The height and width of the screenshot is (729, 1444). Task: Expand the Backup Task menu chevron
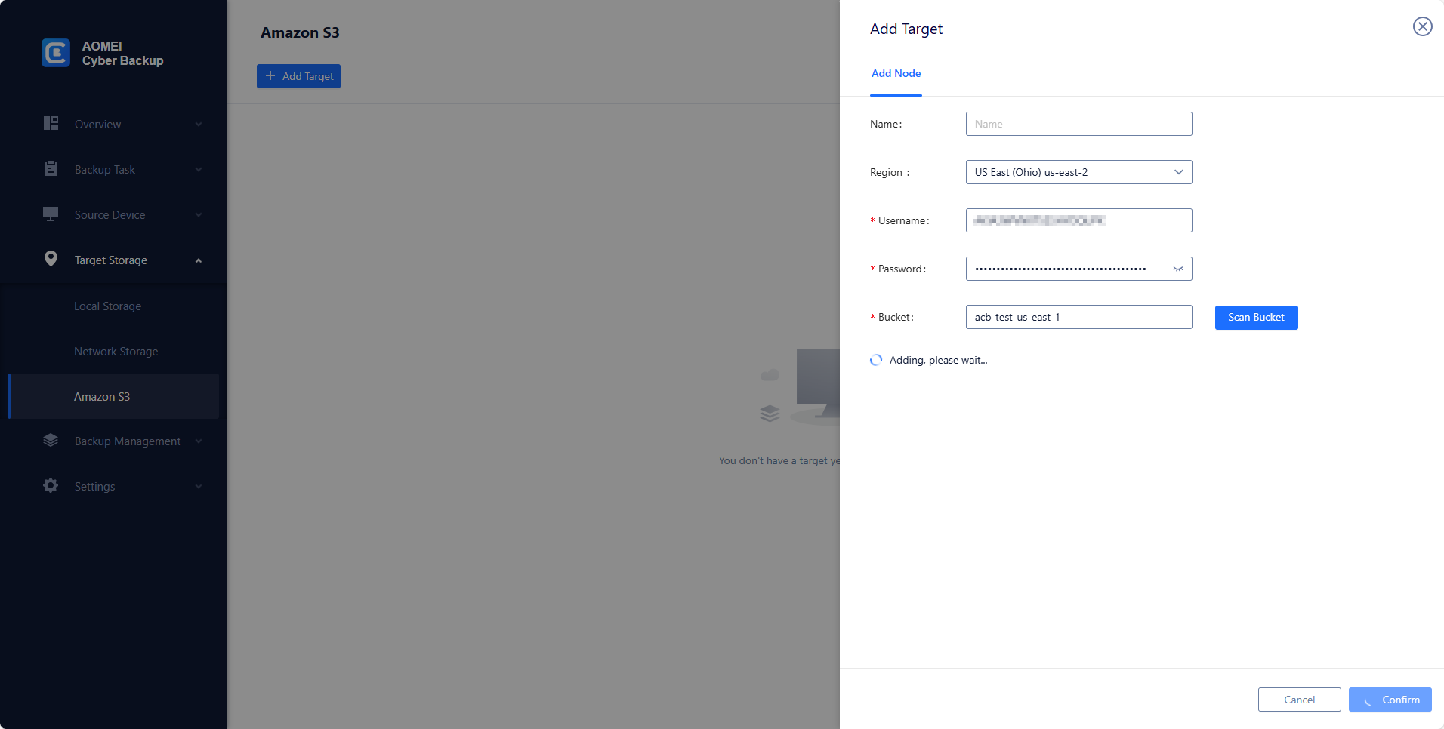pyautogui.click(x=199, y=170)
